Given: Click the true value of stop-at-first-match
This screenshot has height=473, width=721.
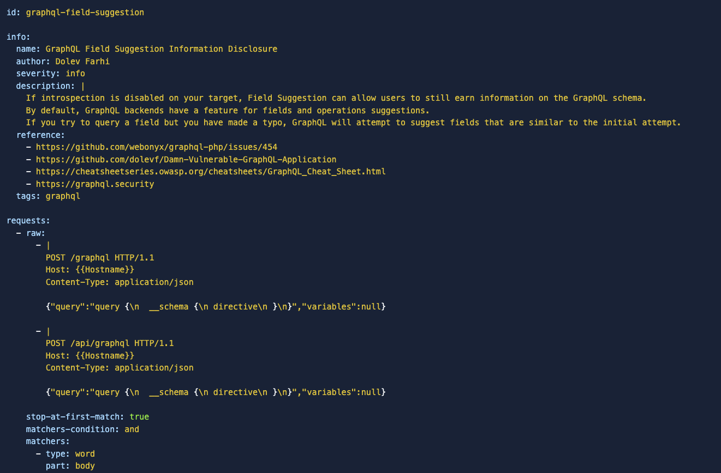Looking at the screenshot, I should tap(139, 417).
